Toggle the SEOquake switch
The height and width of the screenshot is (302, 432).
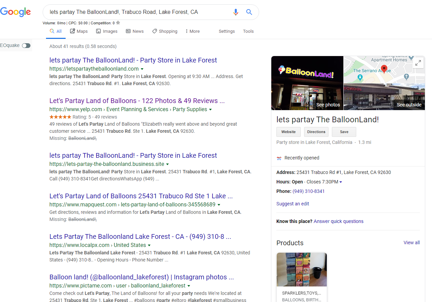(26, 46)
